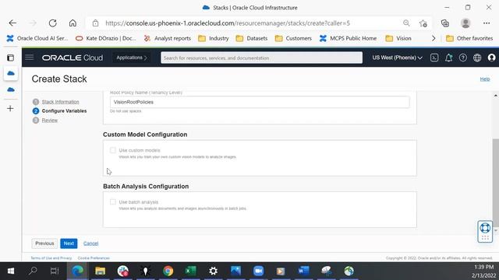Focus the Oracle Cloud resource search box

262,58
